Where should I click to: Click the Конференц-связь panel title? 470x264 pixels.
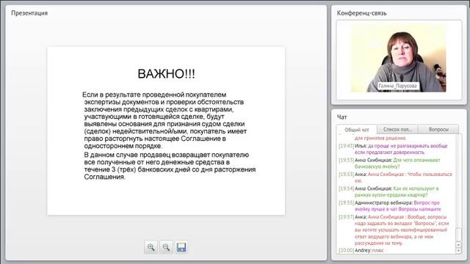pyautogui.click(x=361, y=13)
